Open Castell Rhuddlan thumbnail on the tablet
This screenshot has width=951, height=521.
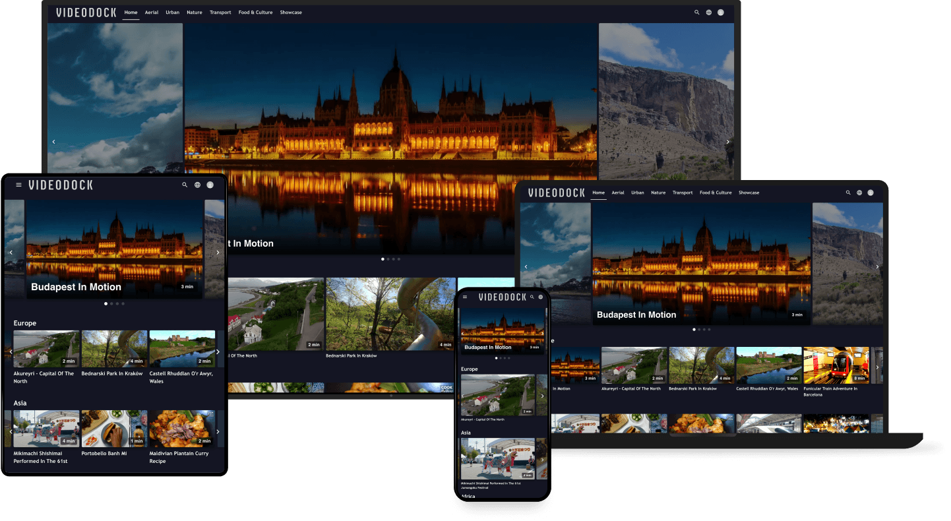[x=182, y=349]
